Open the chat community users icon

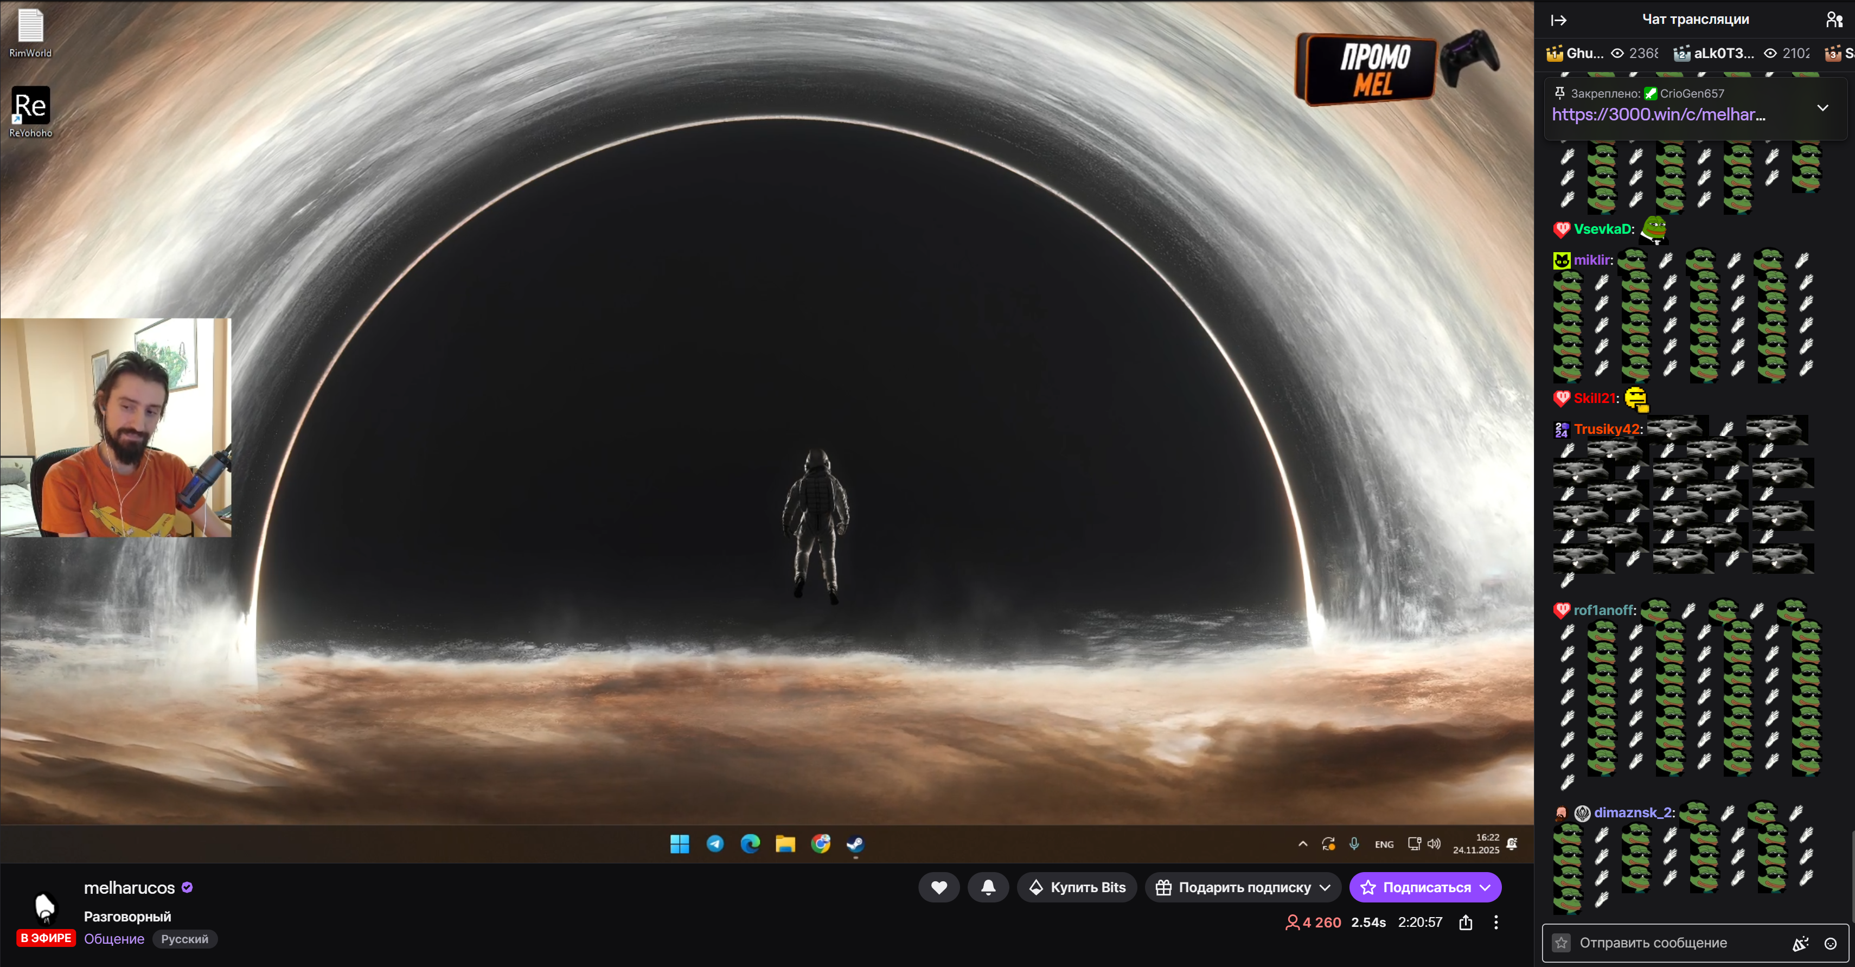click(1833, 20)
